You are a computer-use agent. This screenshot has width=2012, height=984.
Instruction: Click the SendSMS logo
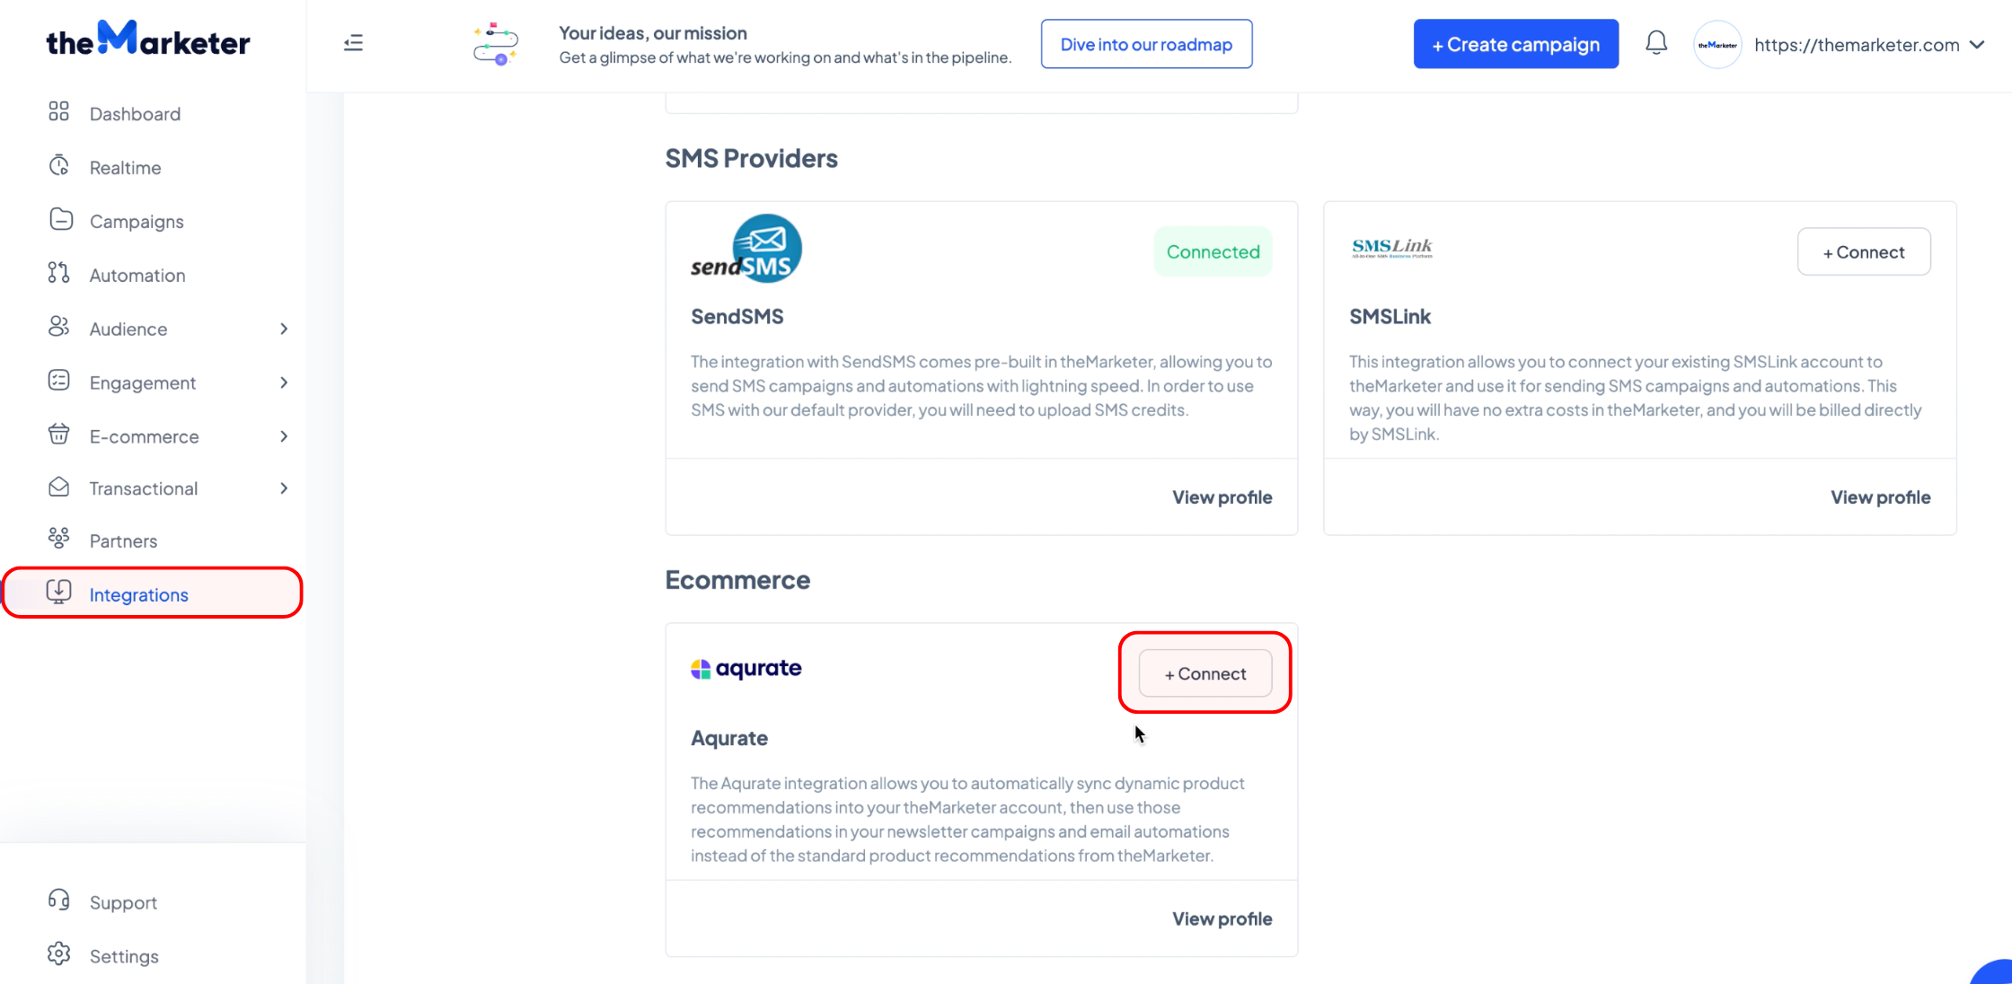tap(746, 249)
